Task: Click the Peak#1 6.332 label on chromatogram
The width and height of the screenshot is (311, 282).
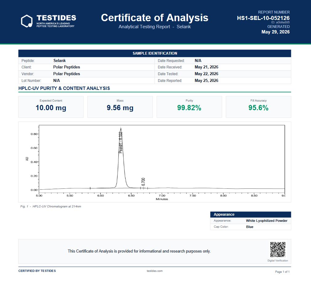Action: (x=121, y=142)
